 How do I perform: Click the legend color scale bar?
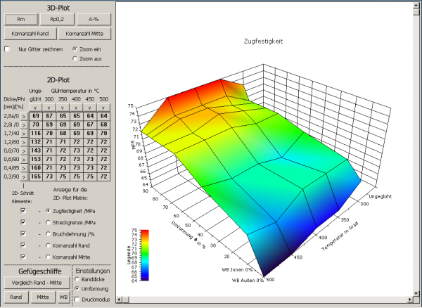click(x=144, y=254)
